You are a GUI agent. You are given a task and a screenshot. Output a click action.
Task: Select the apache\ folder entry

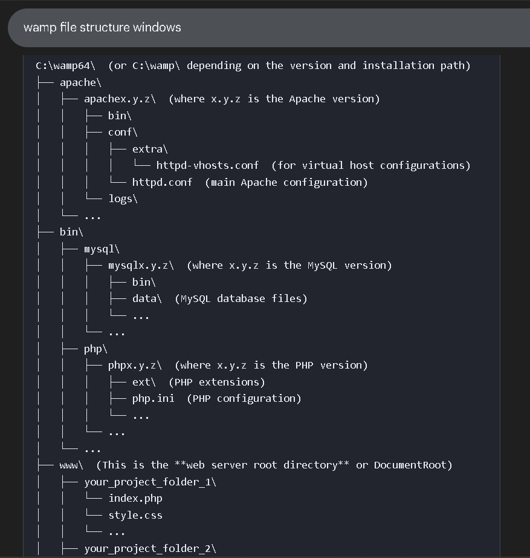point(80,82)
